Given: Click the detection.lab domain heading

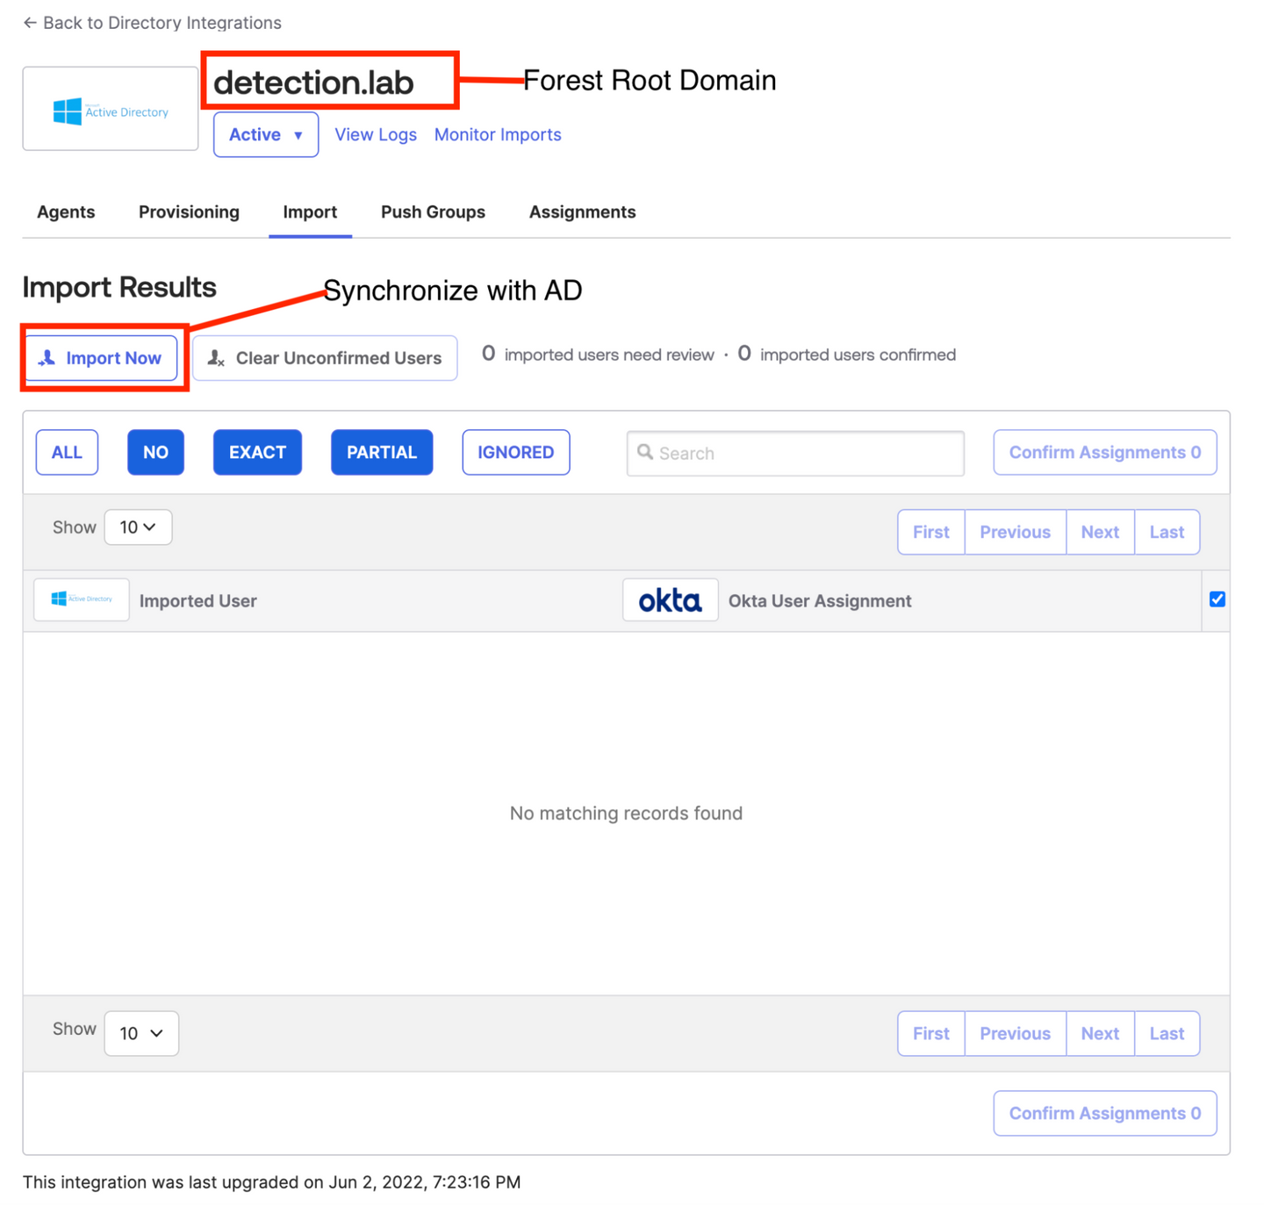Looking at the screenshot, I should 313,83.
